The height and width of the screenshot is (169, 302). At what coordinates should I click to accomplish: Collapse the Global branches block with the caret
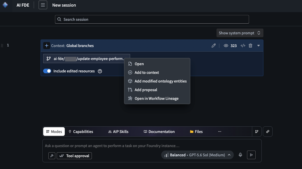[259, 46]
